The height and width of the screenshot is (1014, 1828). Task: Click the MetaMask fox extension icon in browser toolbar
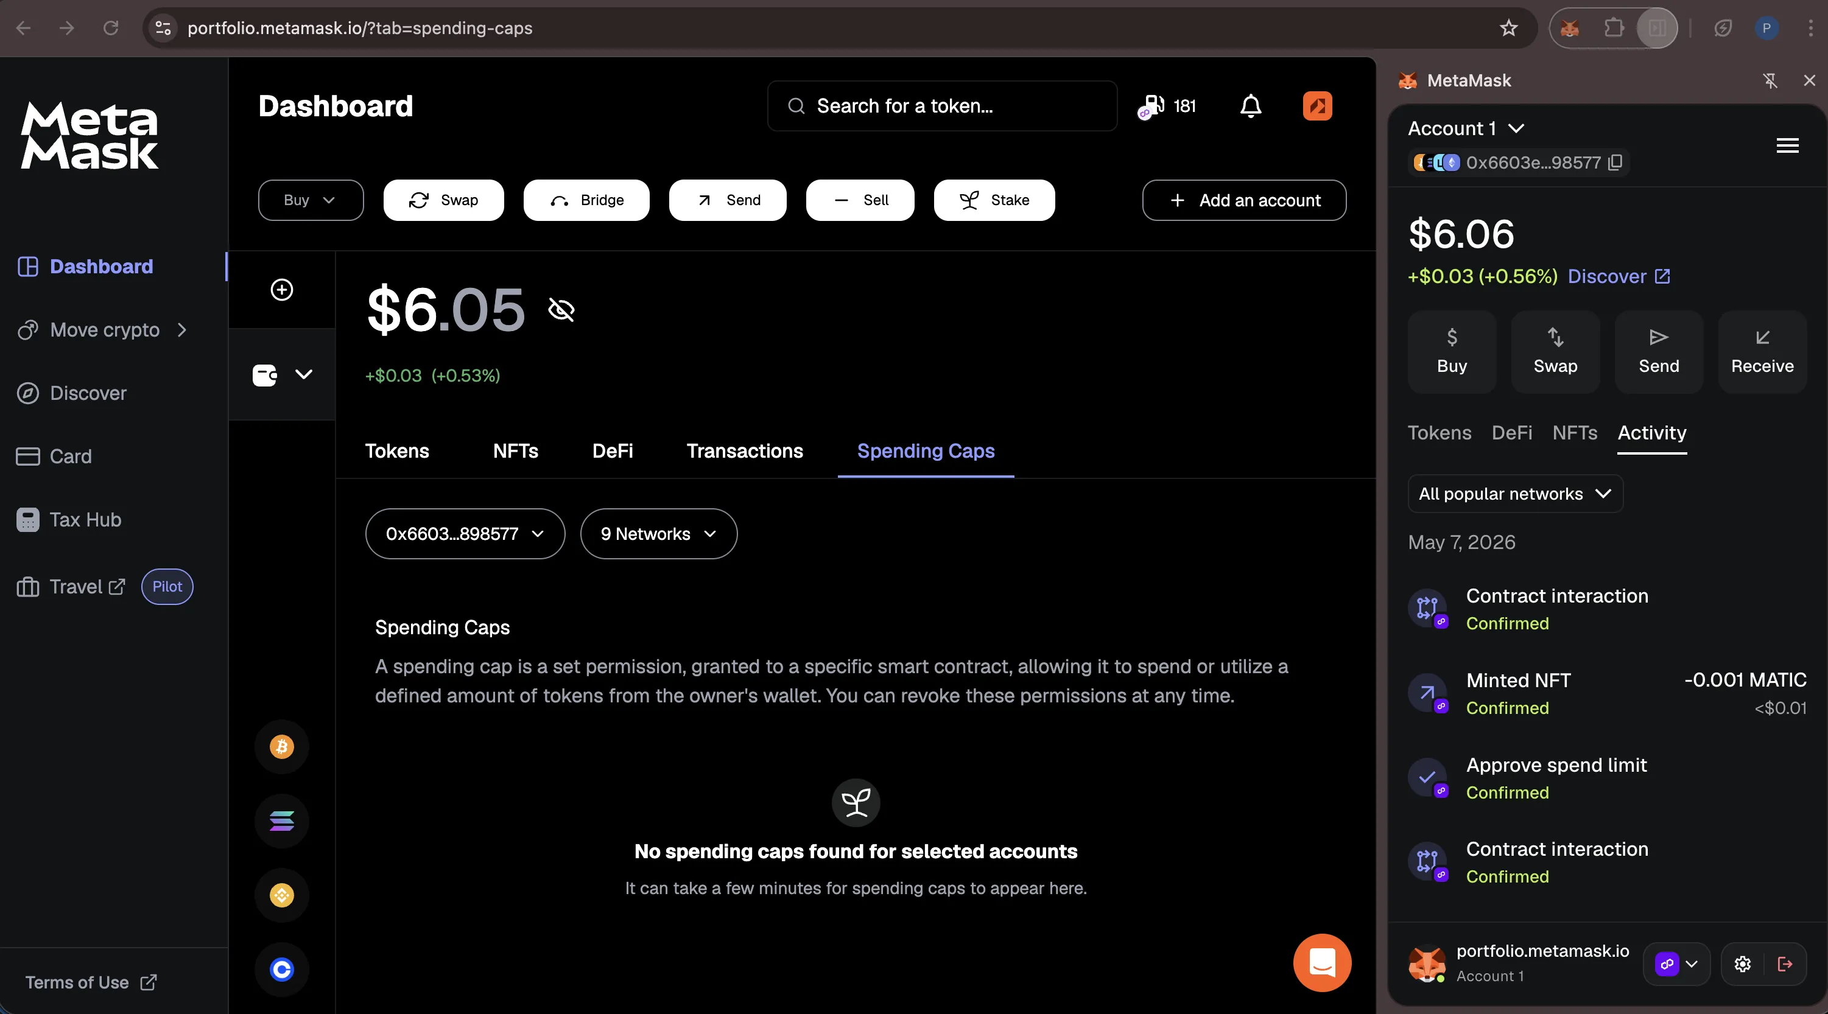click(x=1569, y=29)
